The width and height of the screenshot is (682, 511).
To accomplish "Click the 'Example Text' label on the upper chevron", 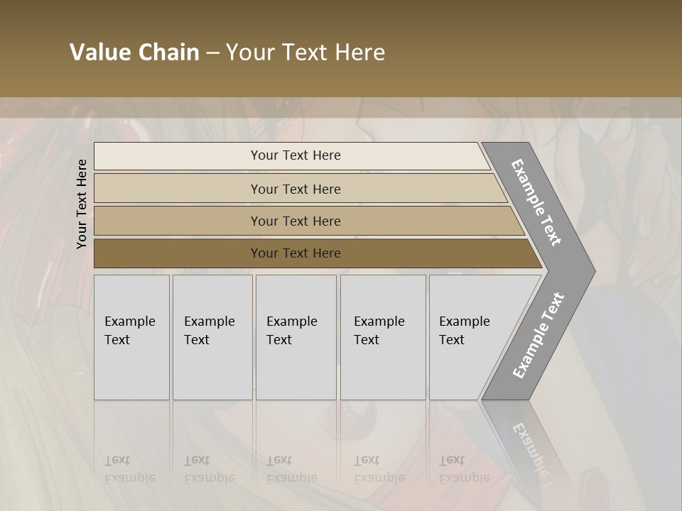I will [x=536, y=202].
